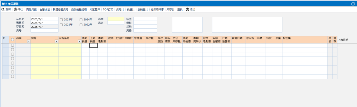Viewport: 357px width, 107px height.
Task: Click the 片区差异 toolbar item
Action: pyautogui.click(x=95, y=9)
